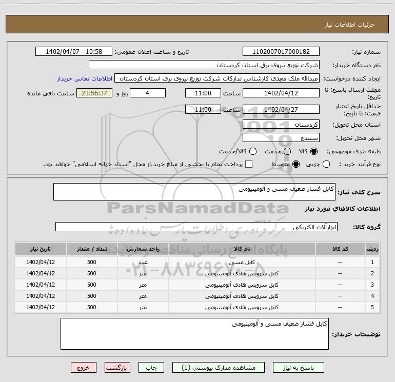Click the تعداد / مقدار column header
Viewport: 395px width, 382px height.
tap(92, 249)
